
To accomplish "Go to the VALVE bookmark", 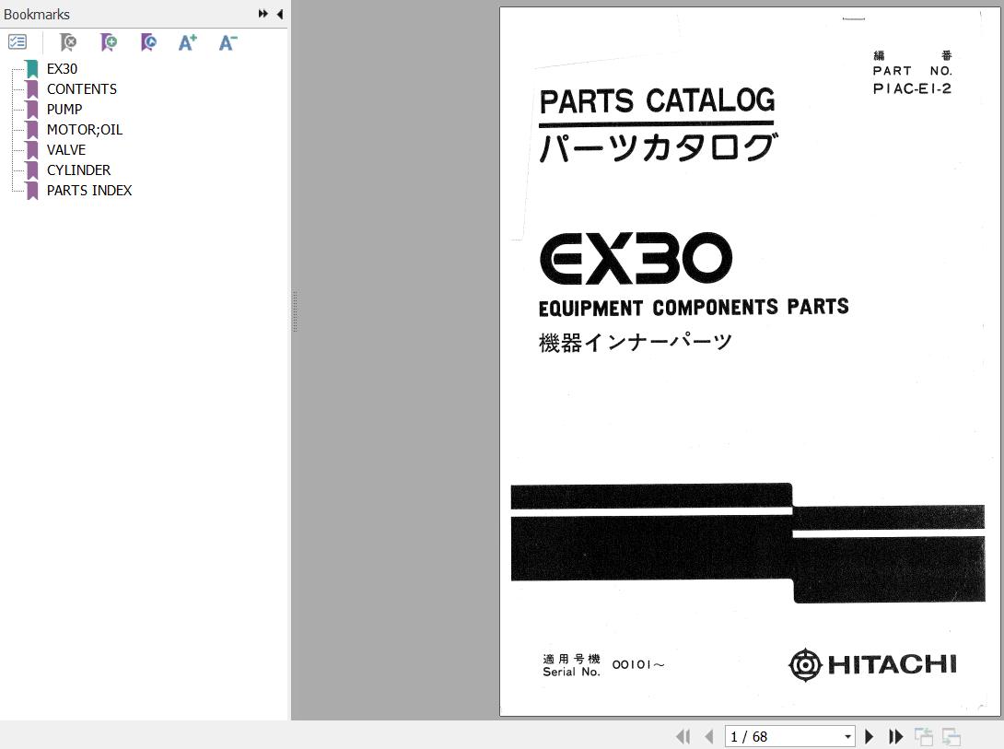I will (66, 150).
